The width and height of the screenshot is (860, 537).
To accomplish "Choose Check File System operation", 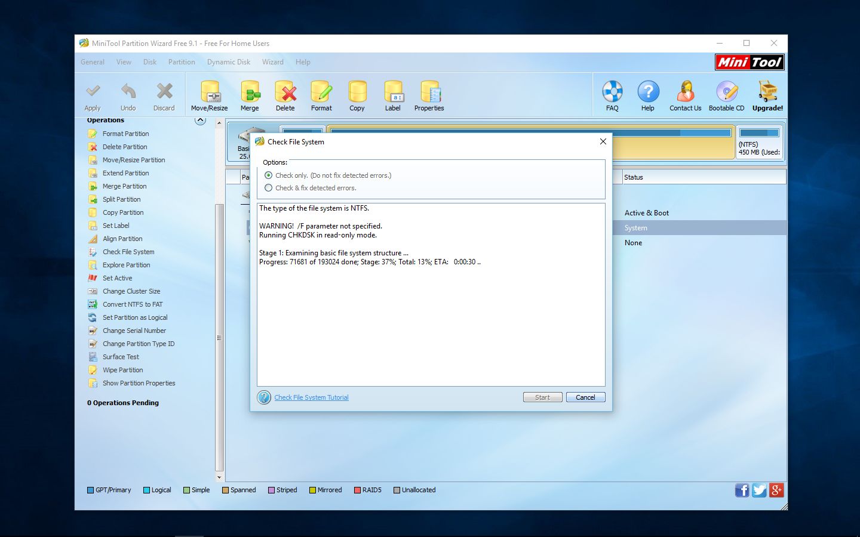I will pos(128,252).
